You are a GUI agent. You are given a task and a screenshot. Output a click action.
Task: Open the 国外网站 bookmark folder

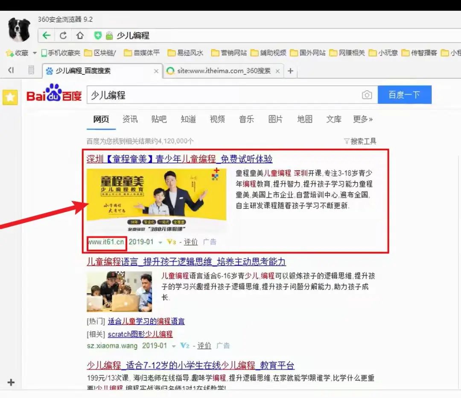click(x=308, y=53)
